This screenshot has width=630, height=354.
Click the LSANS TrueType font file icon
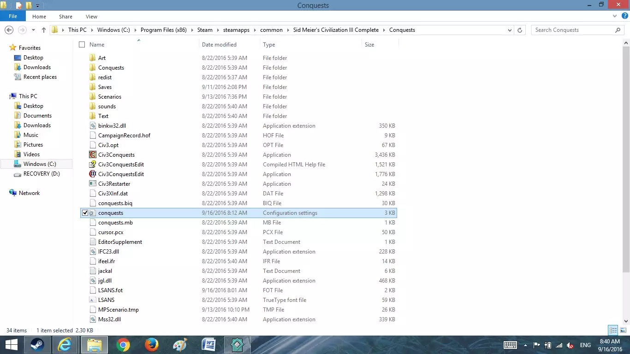93,300
